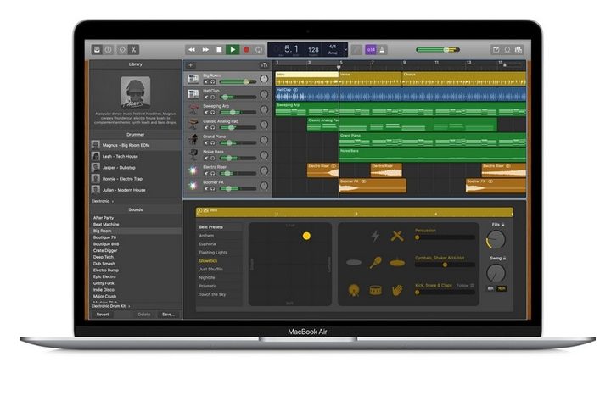Toggle the shaker maraca icon

pyautogui.click(x=375, y=263)
